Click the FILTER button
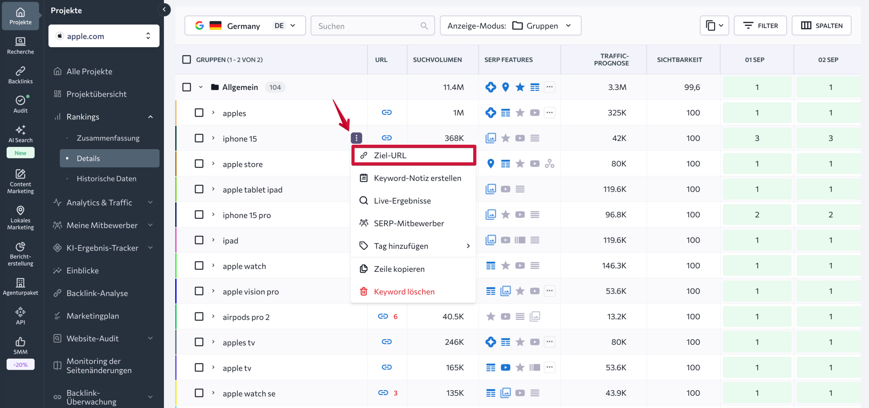The image size is (869, 408). [760, 26]
